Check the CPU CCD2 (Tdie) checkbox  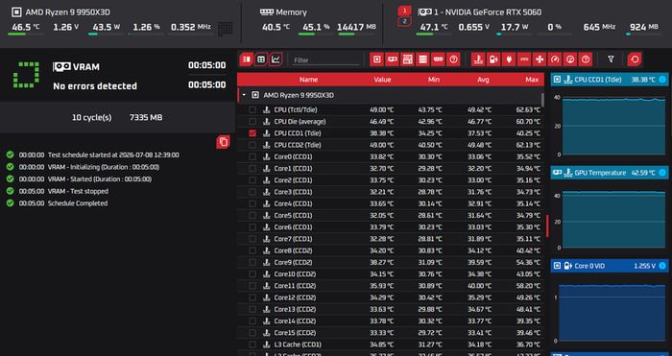pos(252,145)
